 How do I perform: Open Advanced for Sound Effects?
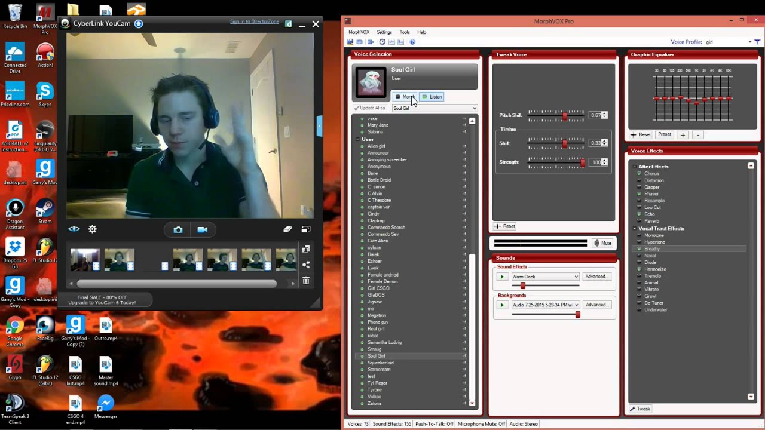596,277
